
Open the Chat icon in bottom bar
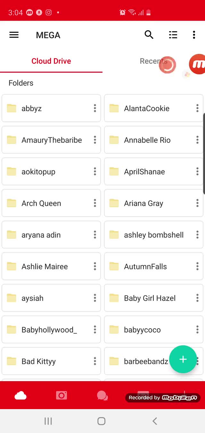tap(102, 396)
